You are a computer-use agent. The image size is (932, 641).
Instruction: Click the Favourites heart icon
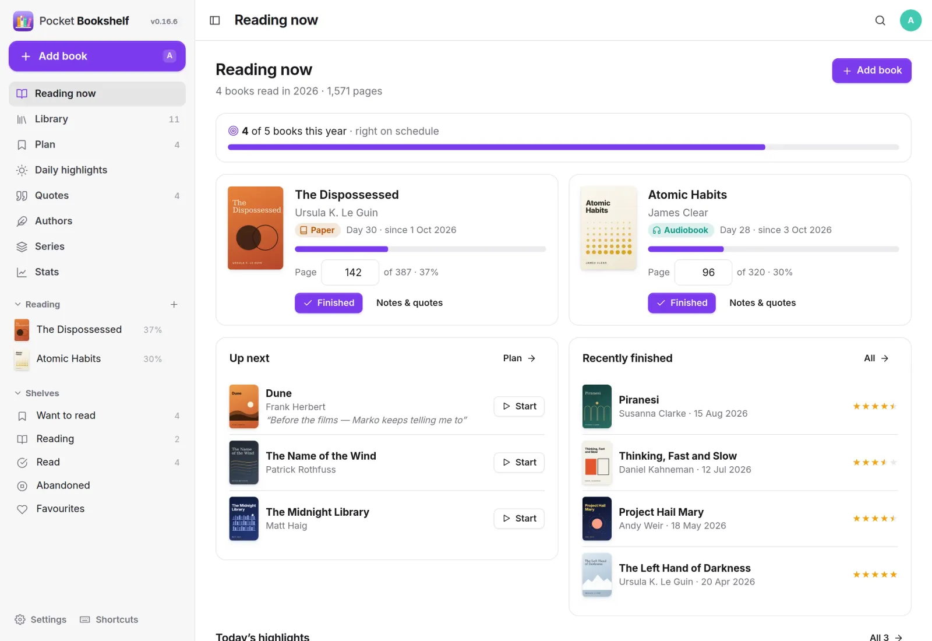[22, 509]
